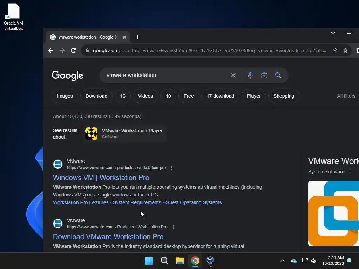Screen dimensions: 359x269
Task: Open the Guest Operating Systems sitelink
Action: [x=194, y=203]
